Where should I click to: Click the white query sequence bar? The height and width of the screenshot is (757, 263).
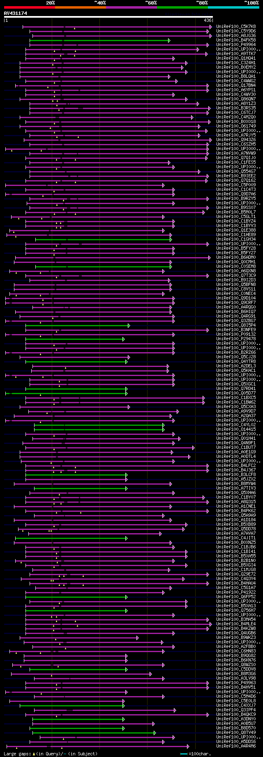tap(108, 17)
